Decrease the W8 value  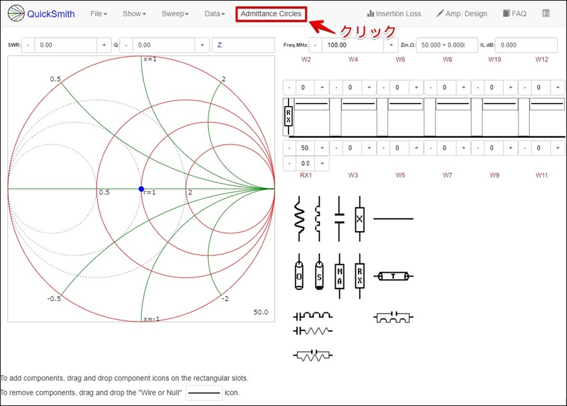coord(431,87)
